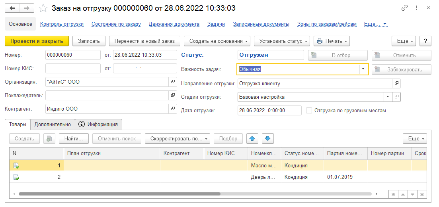Click the Отменить status button

[402, 55]
